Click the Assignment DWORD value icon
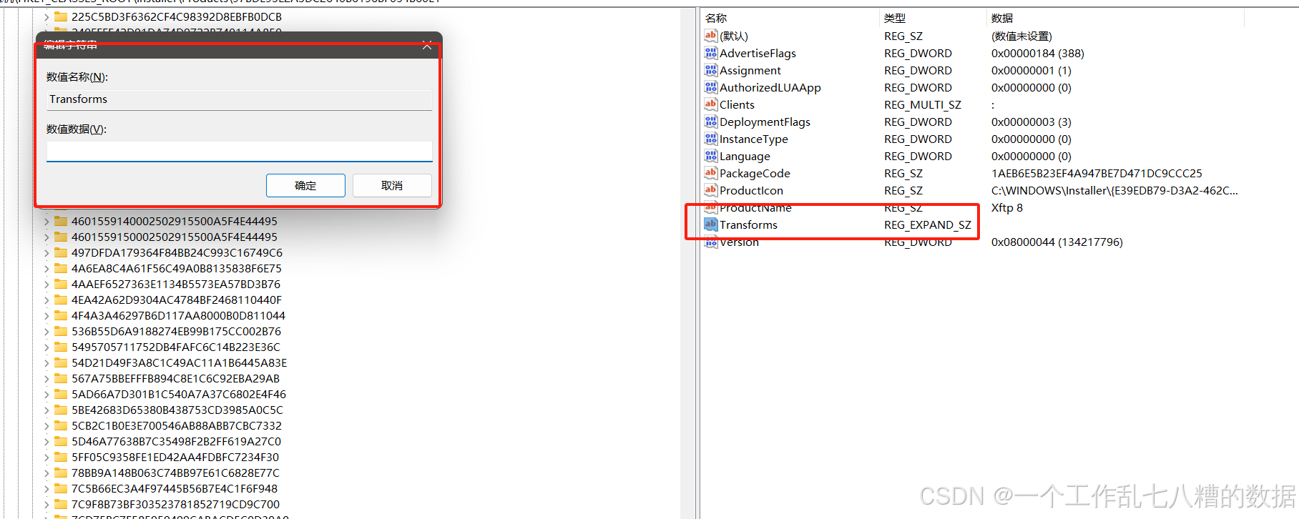The height and width of the screenshot is (519, 1299). coord(710,70)
